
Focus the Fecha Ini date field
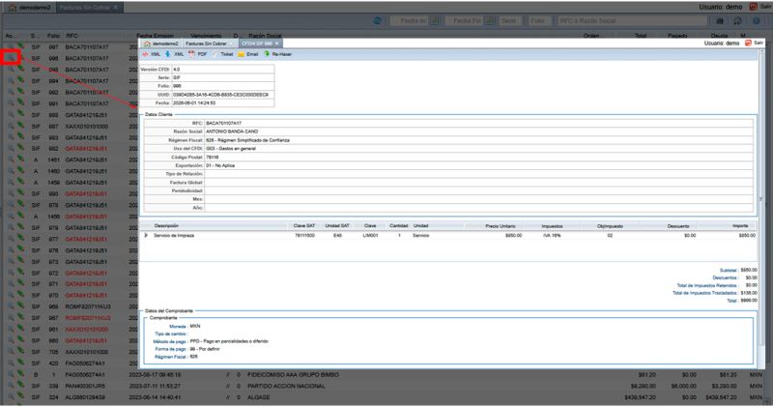point(411,20)
